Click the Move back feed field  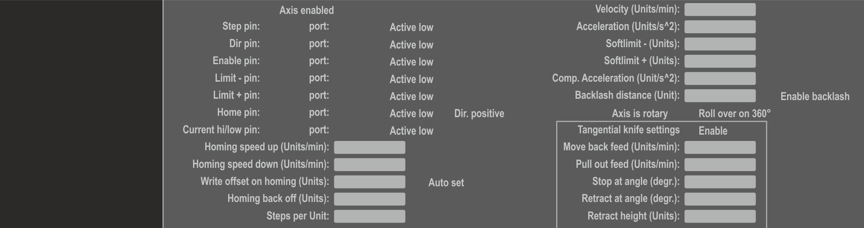coord(720,147)
